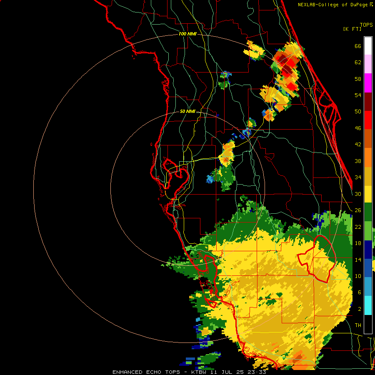
Task: Click the dark green 26 kft legend swatch
Action: click(368, 212)
